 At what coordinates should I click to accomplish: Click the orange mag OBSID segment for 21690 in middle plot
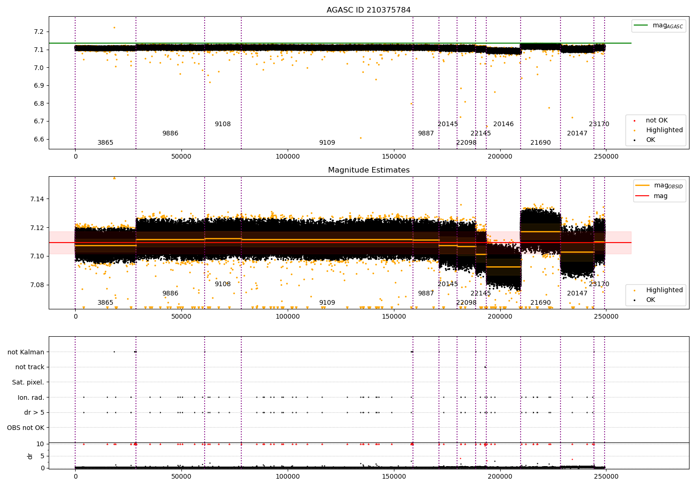click(x=541, y=231)
